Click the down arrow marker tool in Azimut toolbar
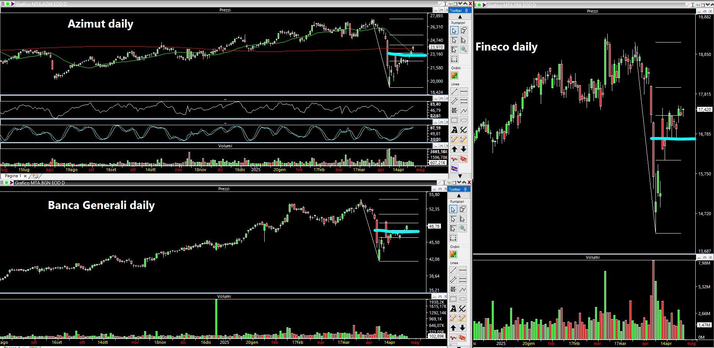Image resolution: width=714 pixels, height=348 pixels. tap(464, 149)
